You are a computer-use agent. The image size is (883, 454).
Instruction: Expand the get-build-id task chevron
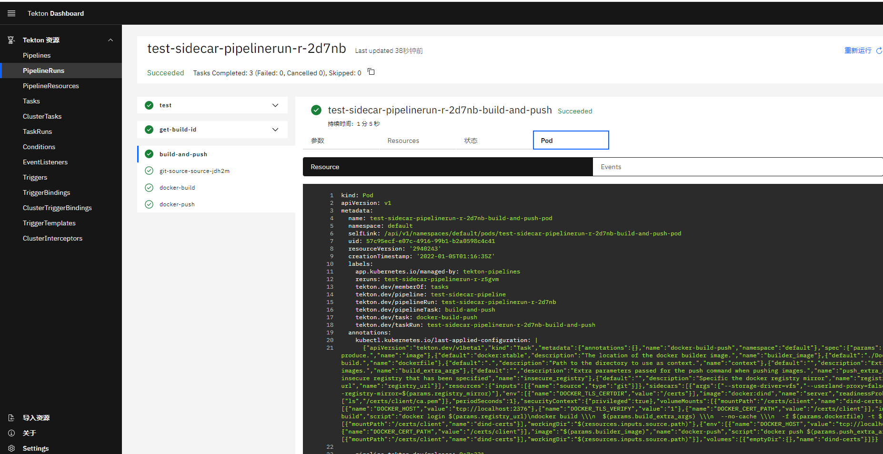(x=275, y=130)
